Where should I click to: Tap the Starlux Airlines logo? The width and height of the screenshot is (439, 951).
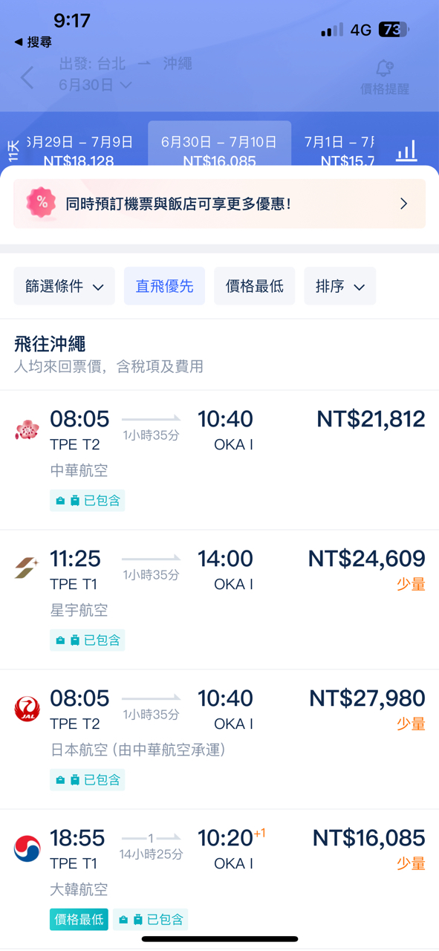(27, 568)
